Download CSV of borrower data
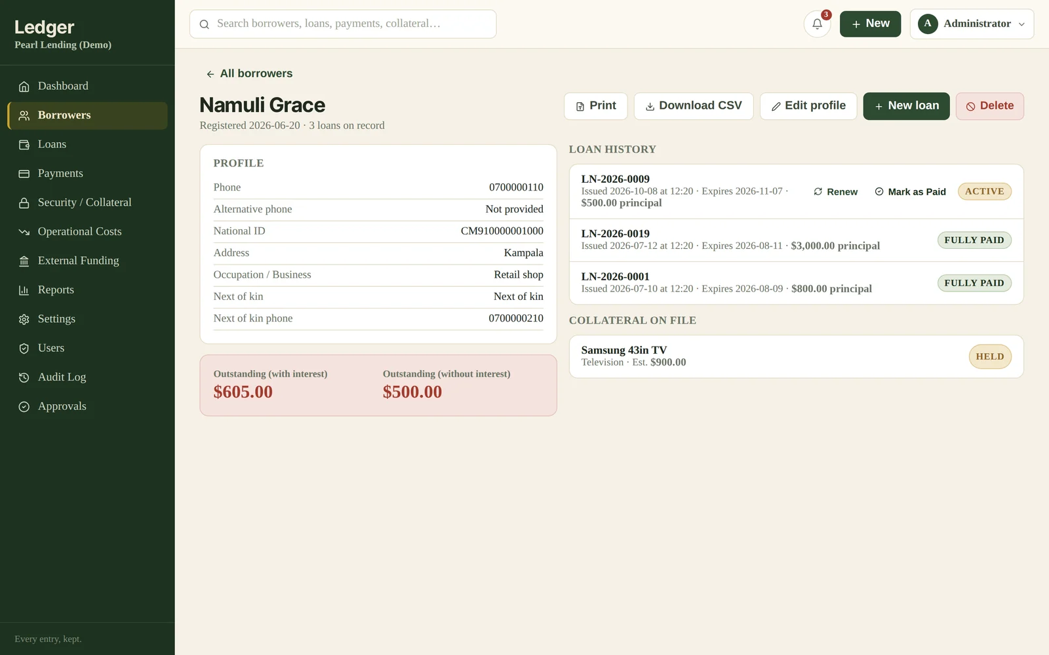The width and height of the screenshot is (1049, 655). click(x=693, y=106)
